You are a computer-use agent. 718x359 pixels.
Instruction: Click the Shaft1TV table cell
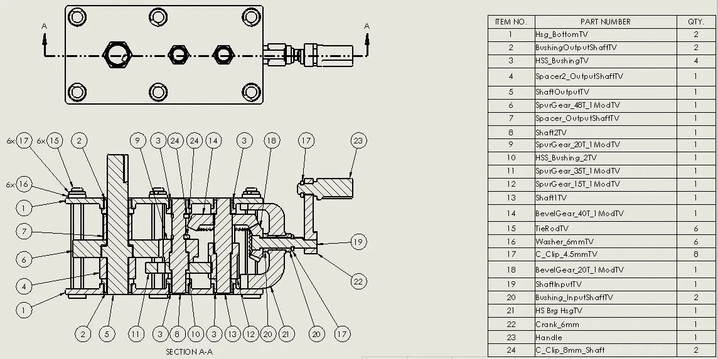[606, 198]
